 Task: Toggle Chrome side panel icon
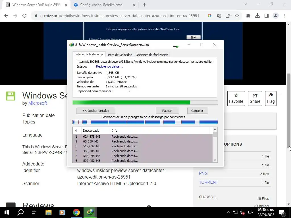click(267, 16)
